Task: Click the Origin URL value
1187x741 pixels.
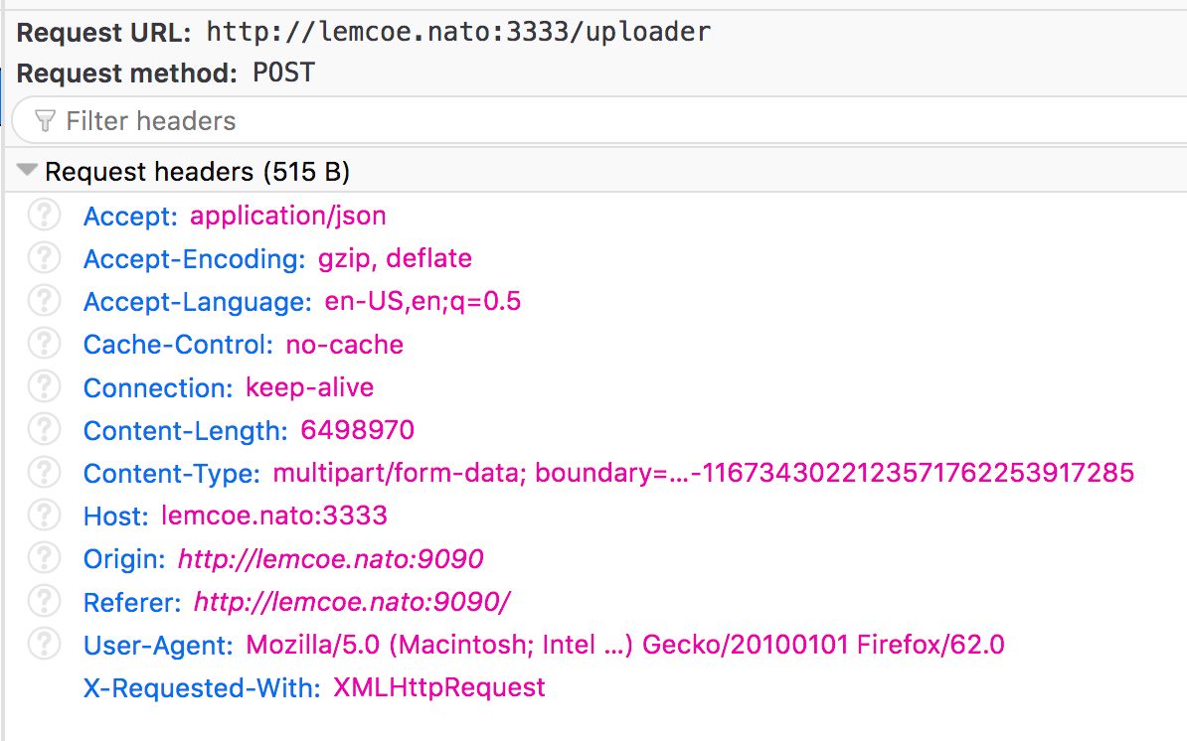Action: tap(330, 559)
